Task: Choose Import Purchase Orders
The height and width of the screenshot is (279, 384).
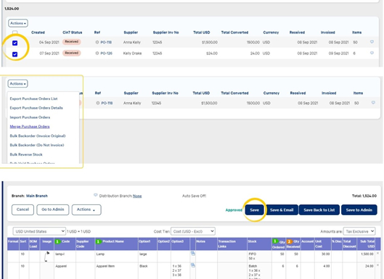Action: [x=30, y=117]
